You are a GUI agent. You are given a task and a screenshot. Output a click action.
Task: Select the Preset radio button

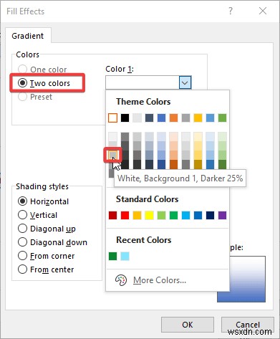[22, 97]
